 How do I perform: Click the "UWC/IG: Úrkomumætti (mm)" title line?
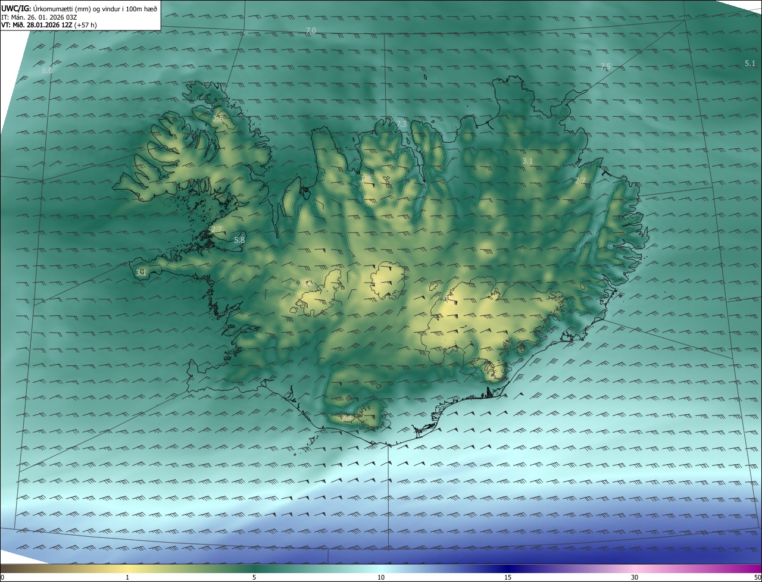(x=79, y=8)
